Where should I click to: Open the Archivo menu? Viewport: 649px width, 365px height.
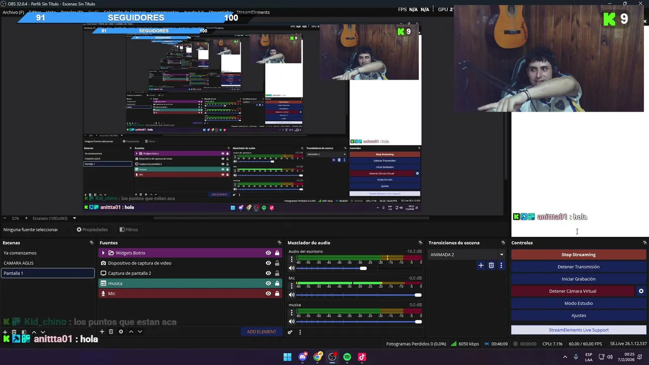(13, 12)
